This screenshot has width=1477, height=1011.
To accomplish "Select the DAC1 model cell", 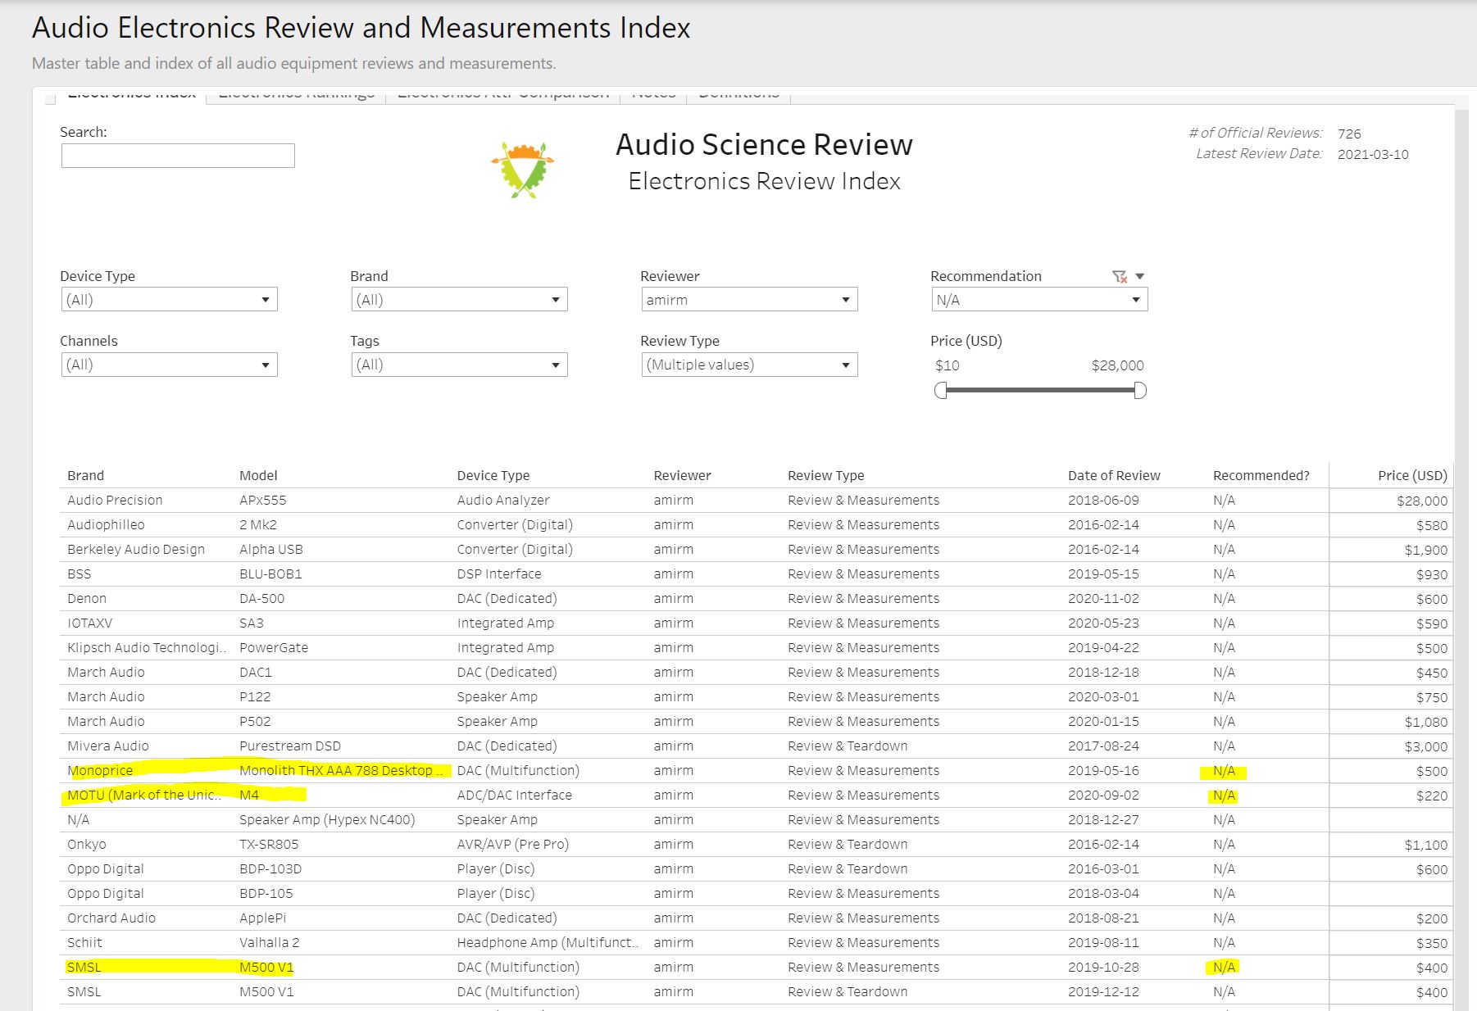I will (255, 672).
